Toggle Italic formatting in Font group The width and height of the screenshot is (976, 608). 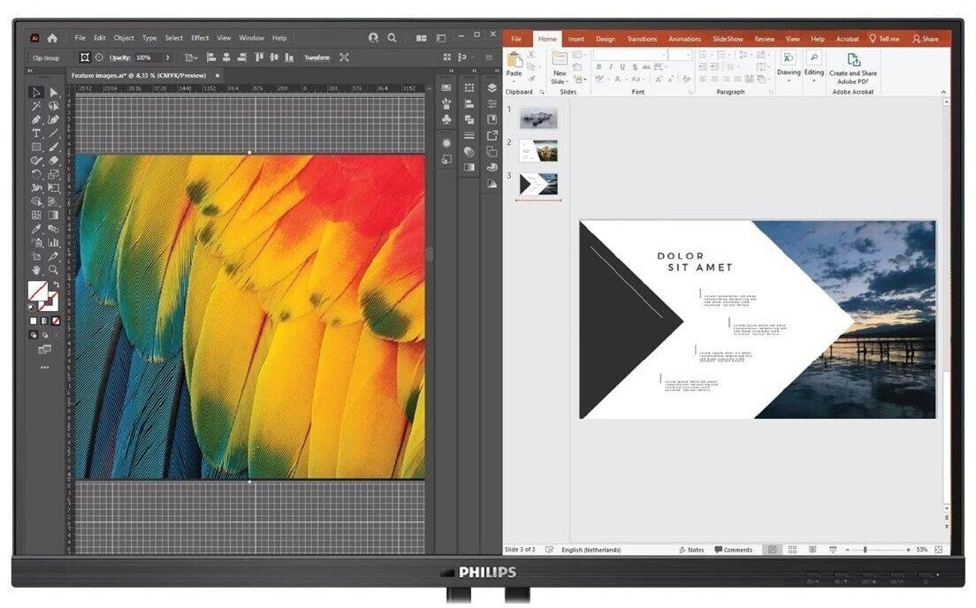[610, 67]
